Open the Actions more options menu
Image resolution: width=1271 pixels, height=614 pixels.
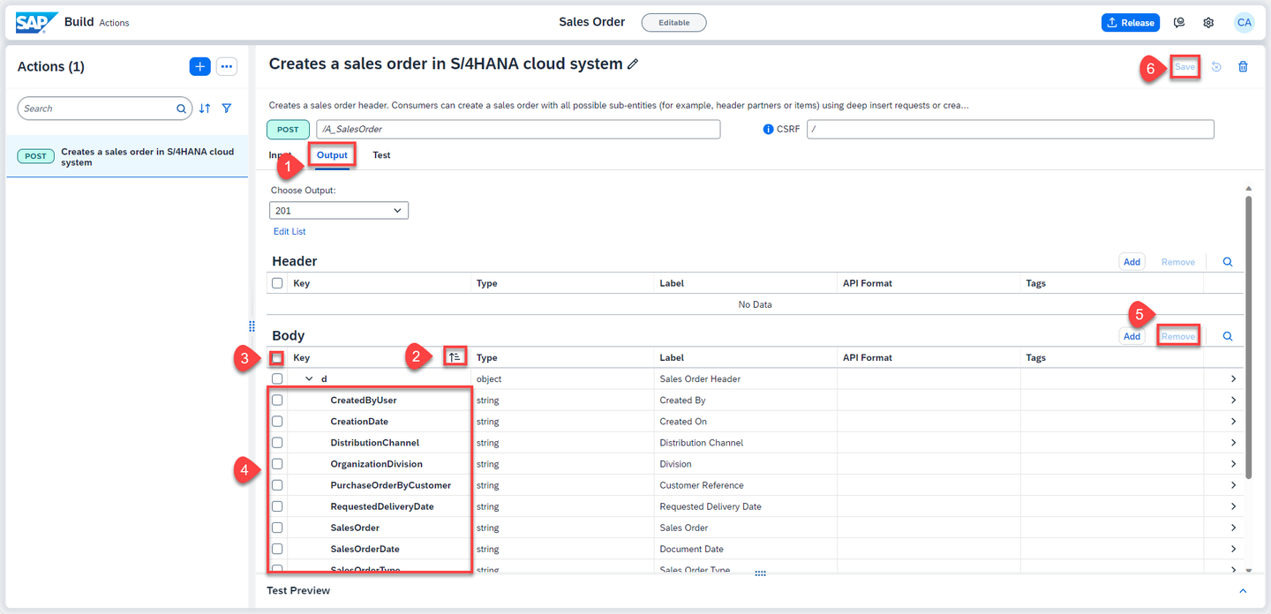(x=227, y=66)
